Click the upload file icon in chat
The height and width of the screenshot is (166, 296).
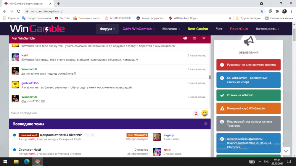click(x=196, y=113)
